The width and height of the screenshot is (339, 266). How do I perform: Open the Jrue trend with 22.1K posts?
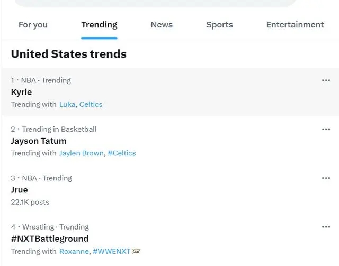click(x=171, y=189)
